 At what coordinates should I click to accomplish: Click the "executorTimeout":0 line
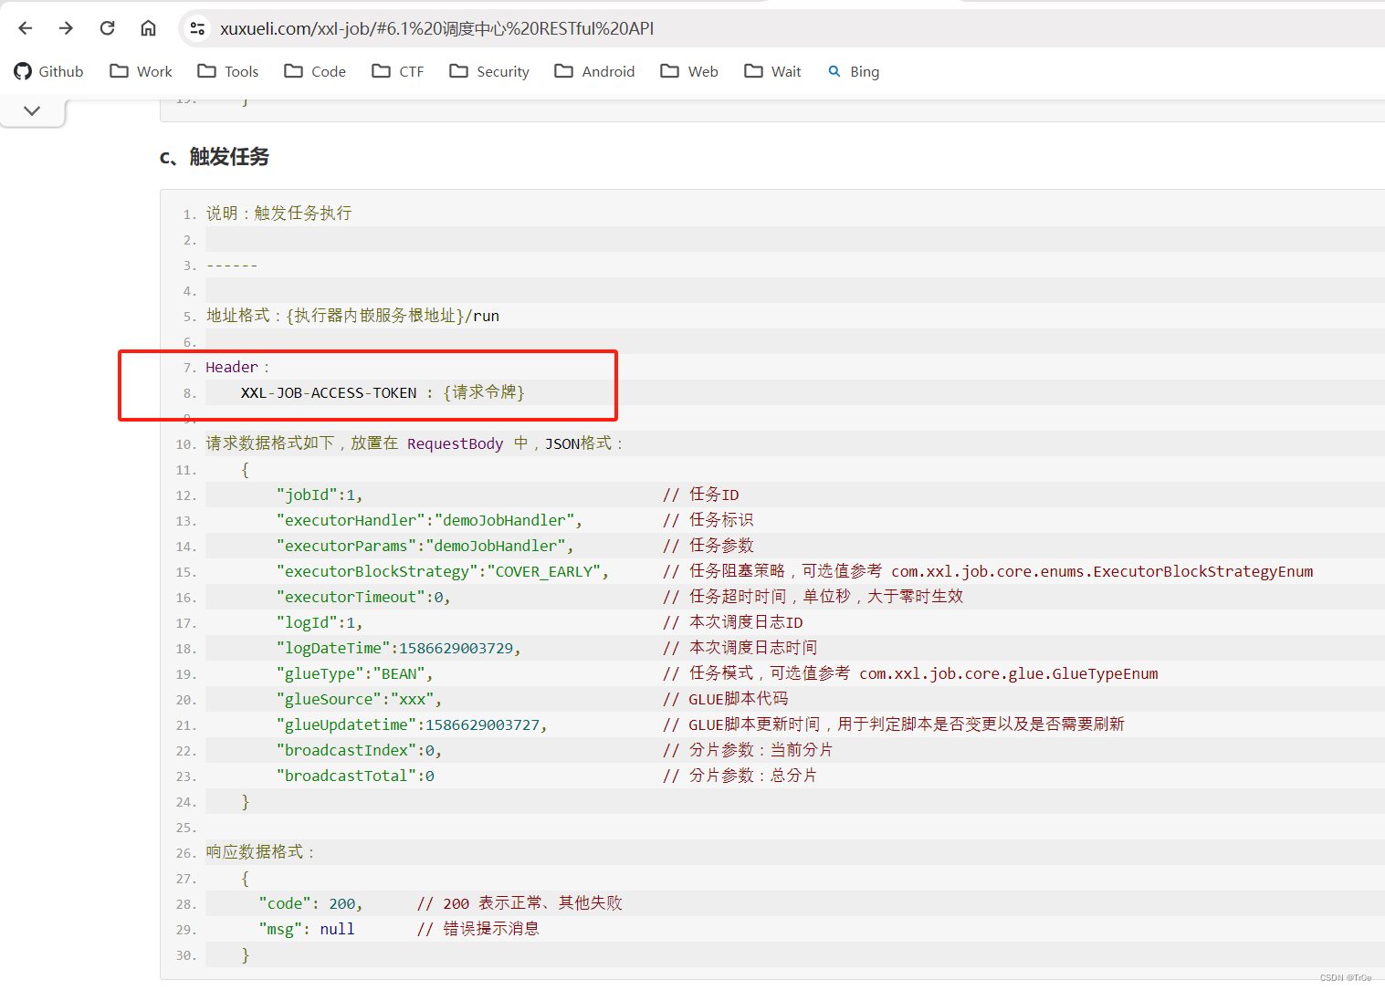point(363,597)
